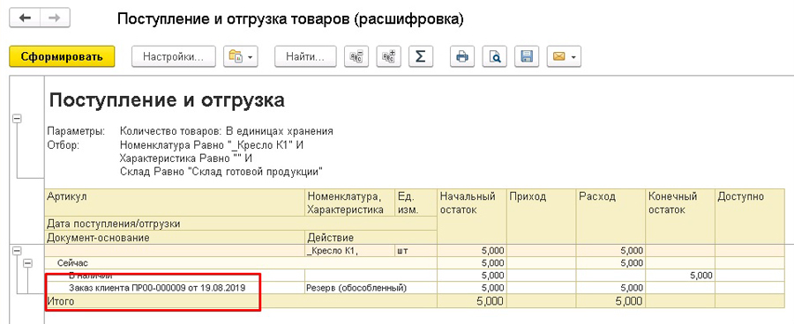Viewport: 794px width, 324px height.
Task: Open print preview magnifier icon
Action: pyautogui.click(x=494, y=56)
